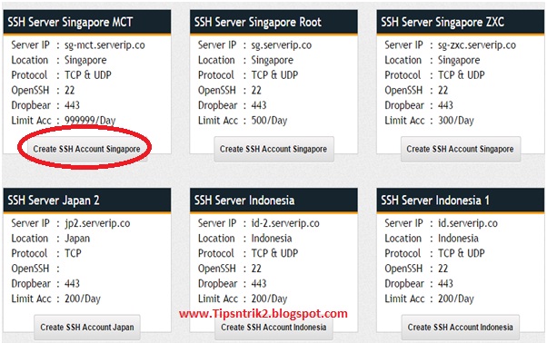This screenshot has height=343, width=547.
Task: Click the id.serverip.co server address
Action: tap(468, 223)
